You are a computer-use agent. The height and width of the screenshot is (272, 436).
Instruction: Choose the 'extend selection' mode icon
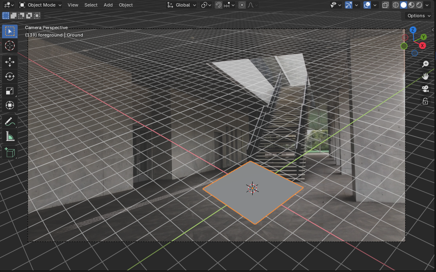[x=14, y=16]
